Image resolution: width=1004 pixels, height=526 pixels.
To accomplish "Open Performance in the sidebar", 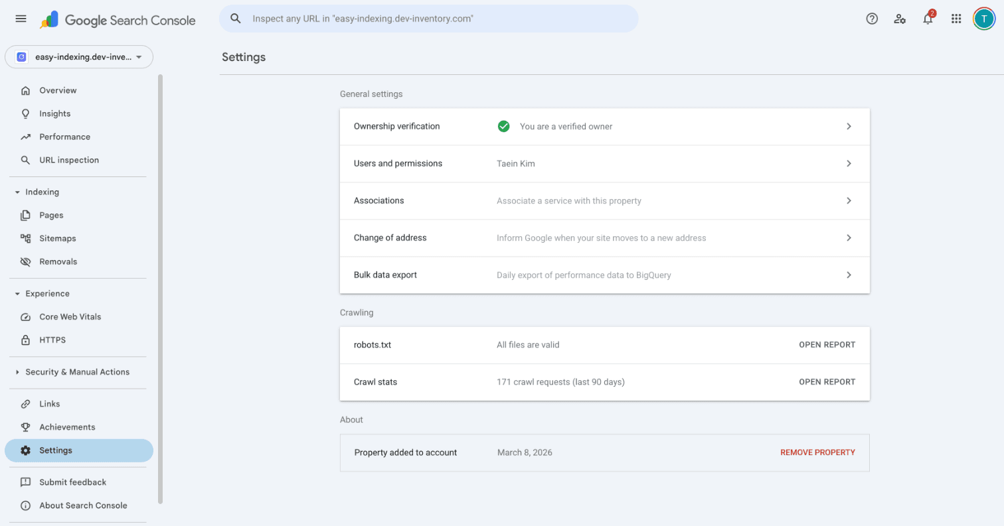I will click(64, 137).
